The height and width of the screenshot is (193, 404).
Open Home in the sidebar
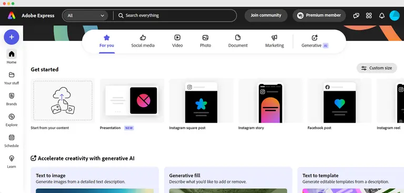[12, 57]
